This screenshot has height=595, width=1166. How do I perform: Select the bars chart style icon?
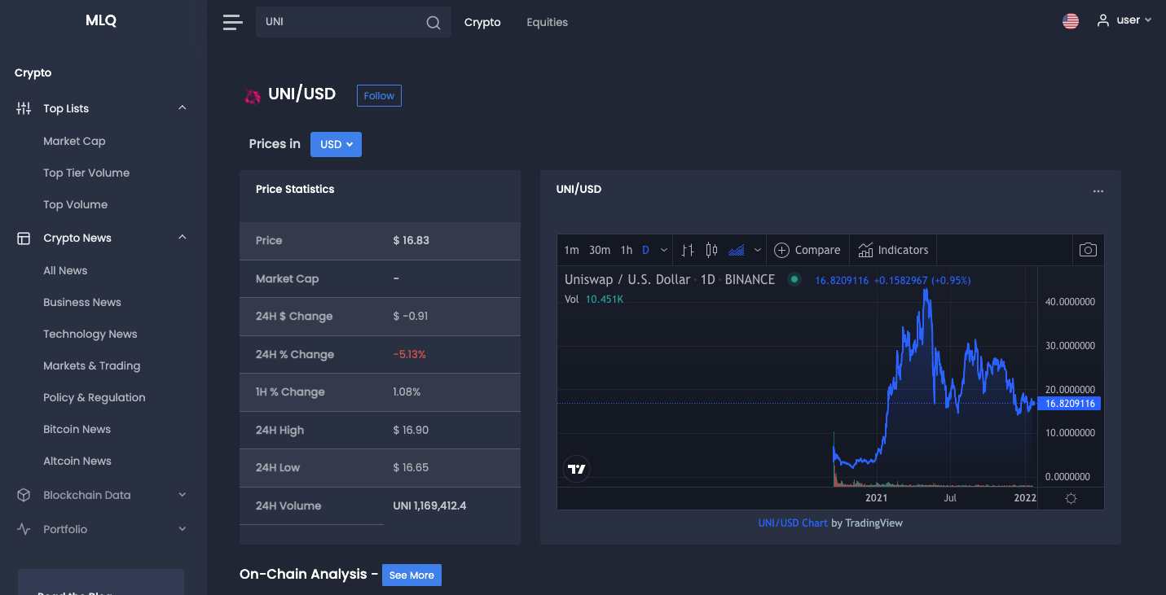coord(688,250)
